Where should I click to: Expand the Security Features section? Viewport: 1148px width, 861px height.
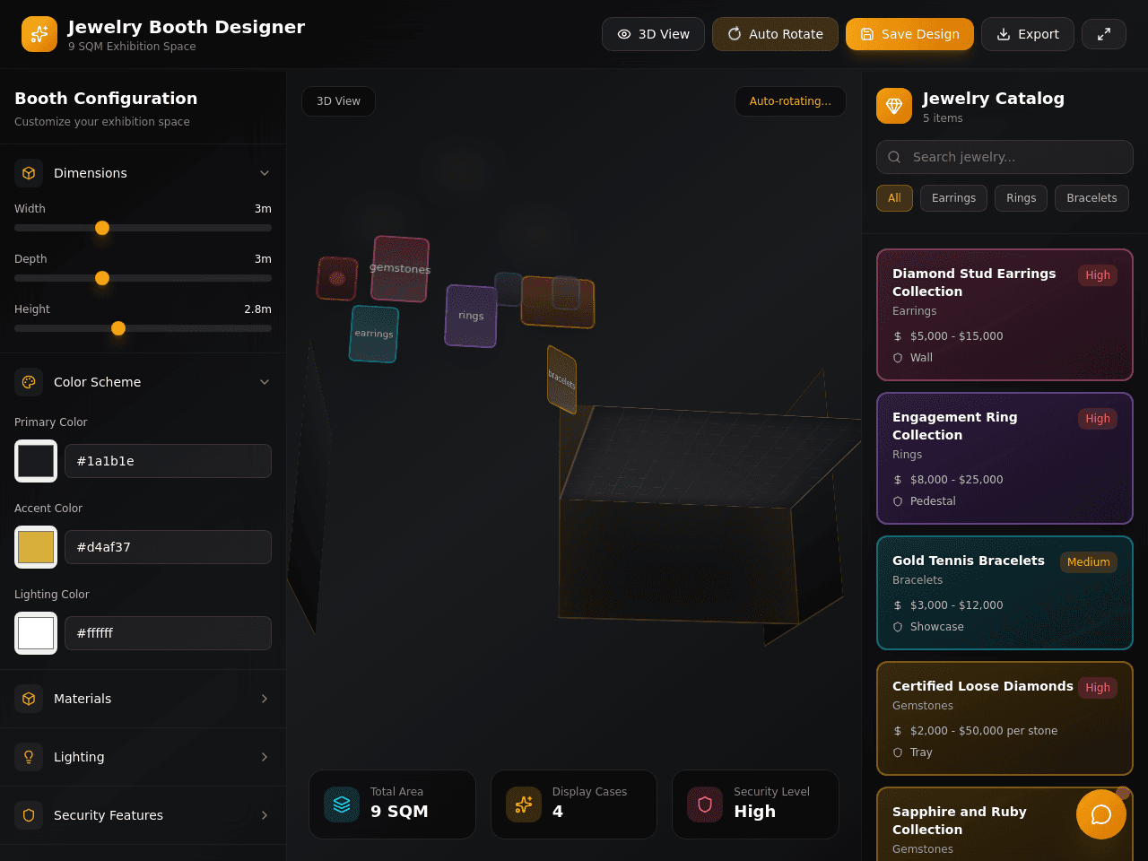[x=143, y=815]
